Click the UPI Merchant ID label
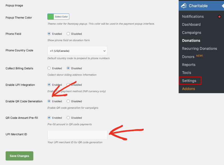 (x=16, y=134)
